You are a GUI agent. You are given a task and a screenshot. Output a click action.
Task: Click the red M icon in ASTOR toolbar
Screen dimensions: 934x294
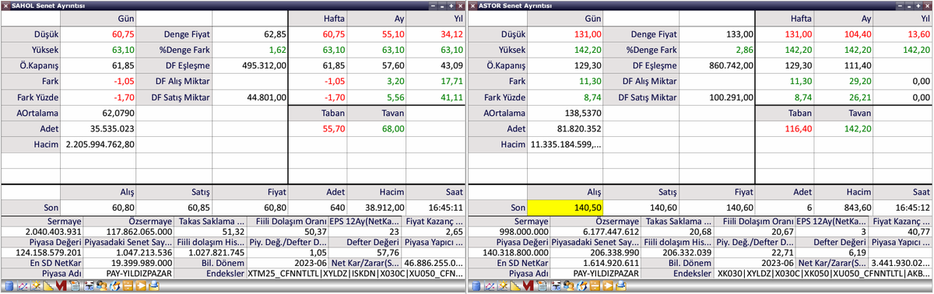pos(528,285)
